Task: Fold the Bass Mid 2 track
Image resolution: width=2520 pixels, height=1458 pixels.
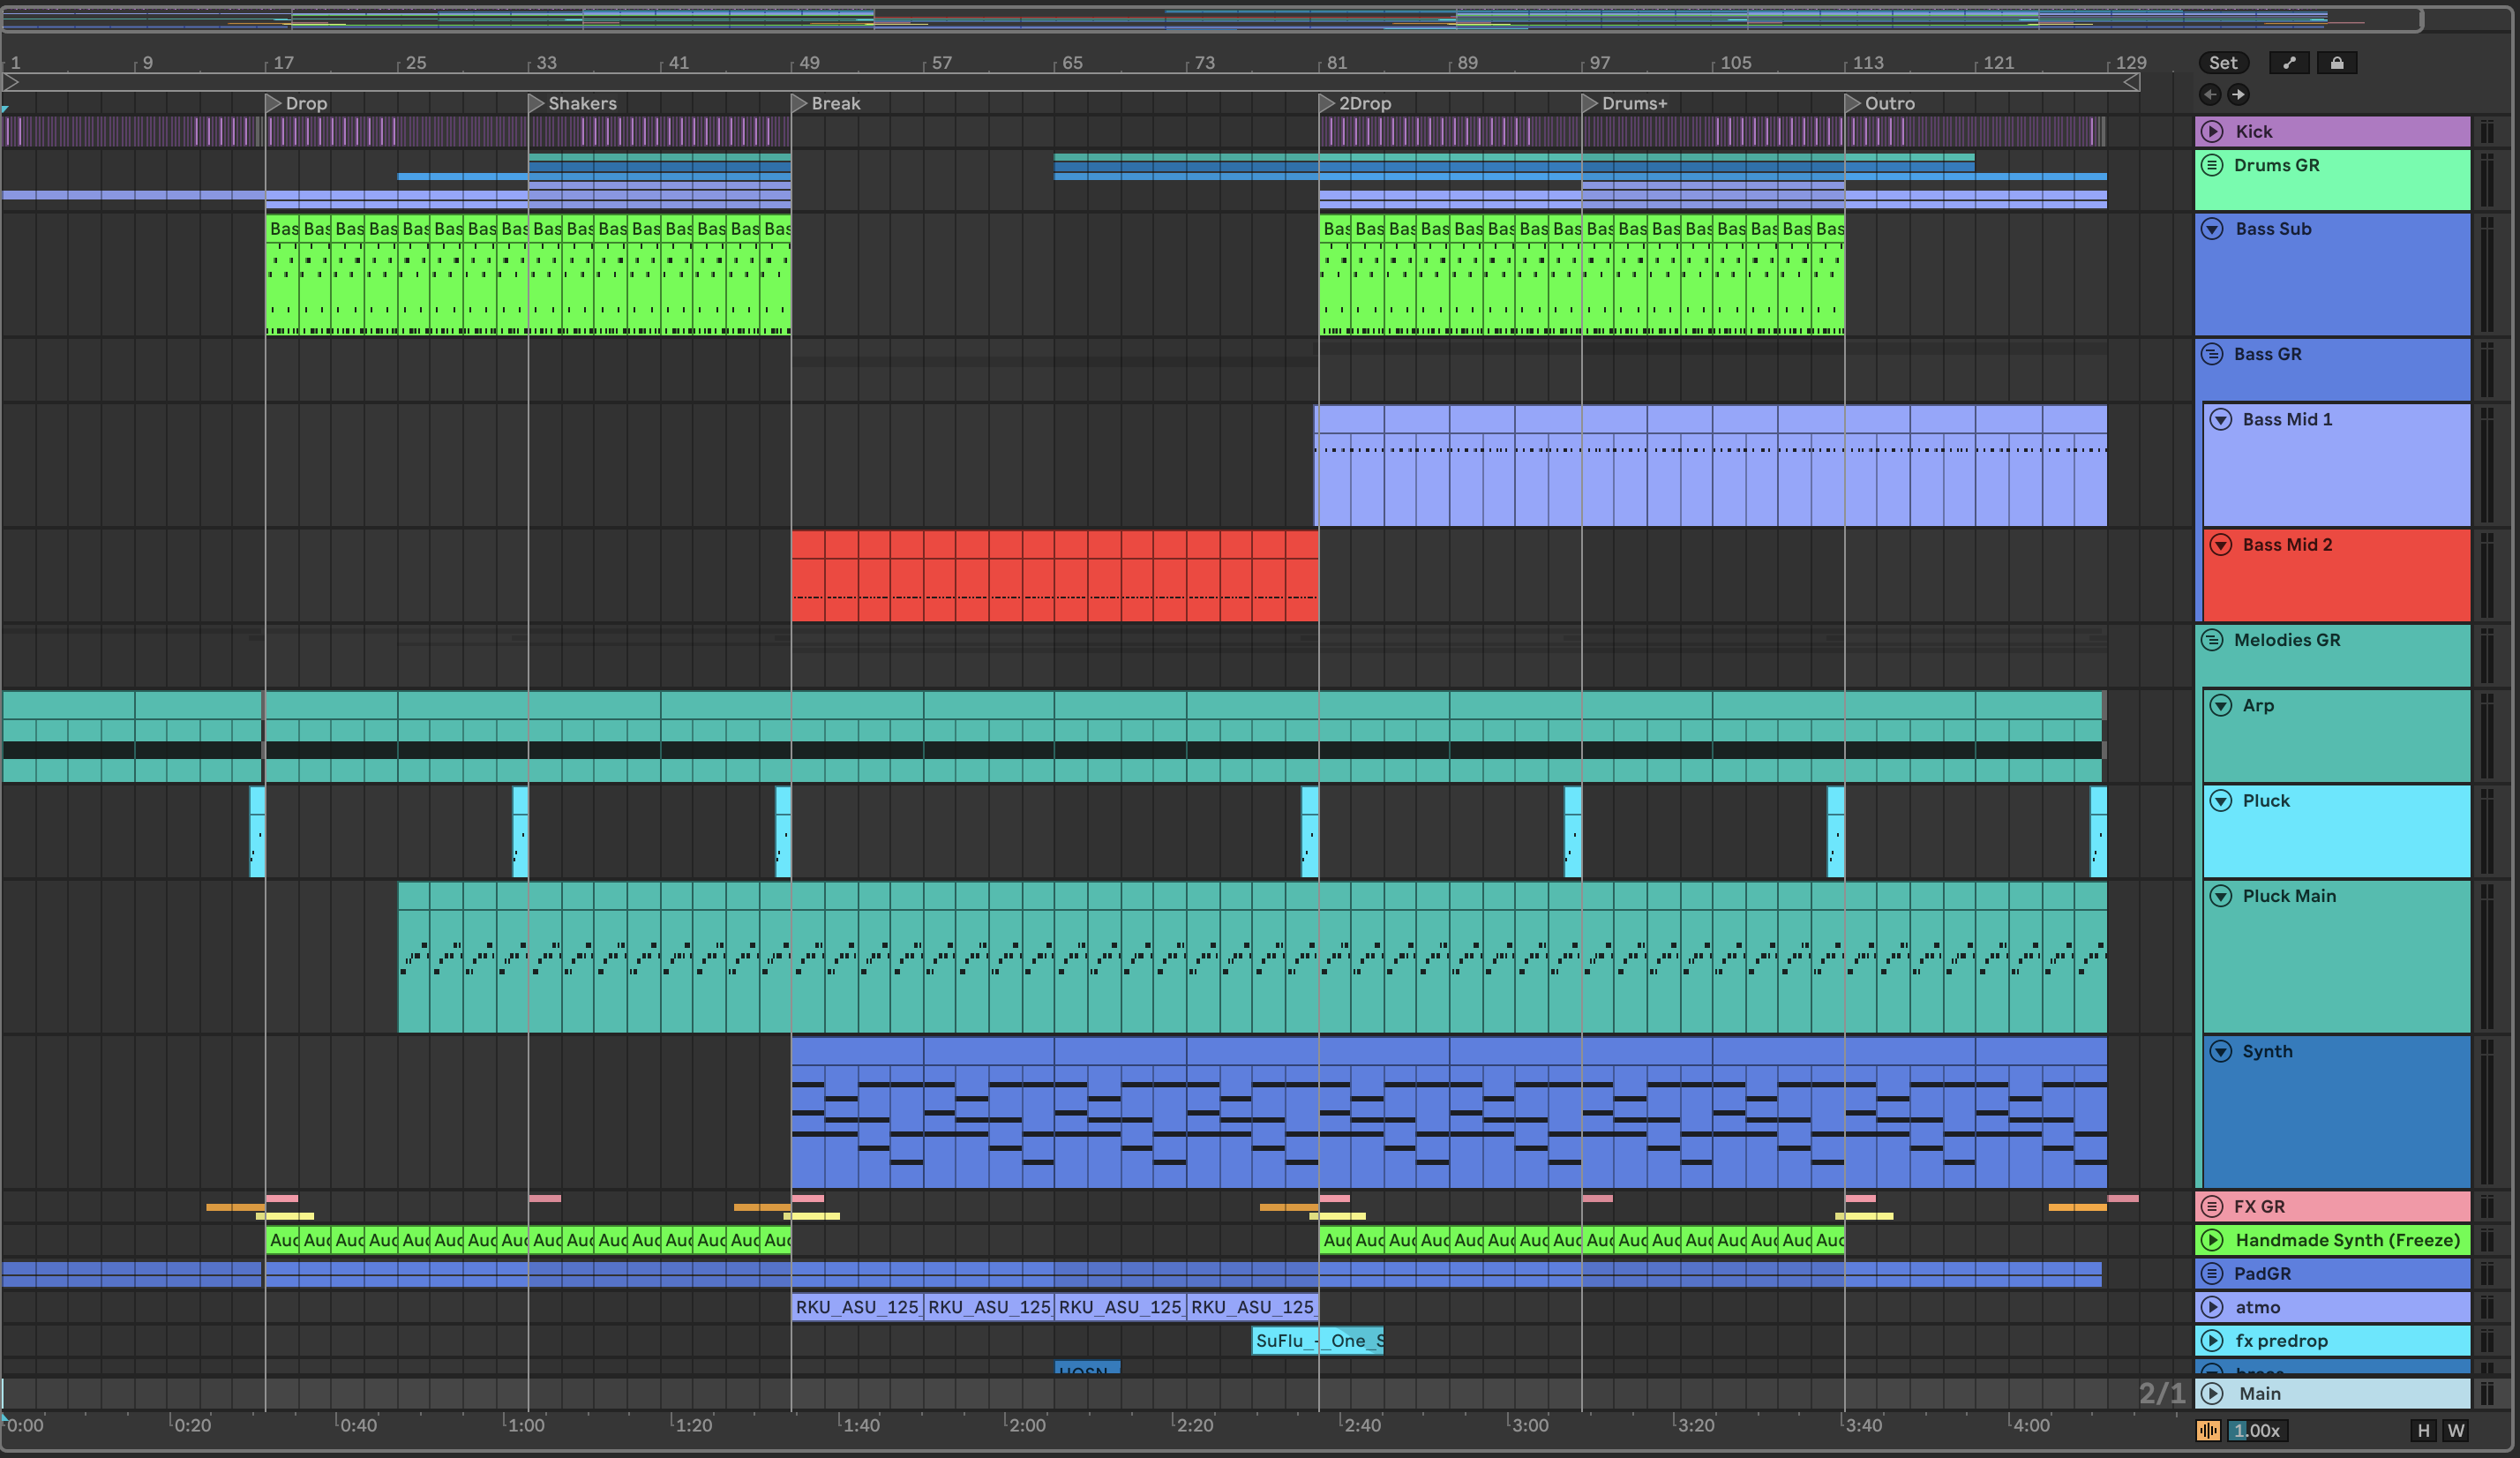Action: pyautogui.click(x=2220, y=545)
